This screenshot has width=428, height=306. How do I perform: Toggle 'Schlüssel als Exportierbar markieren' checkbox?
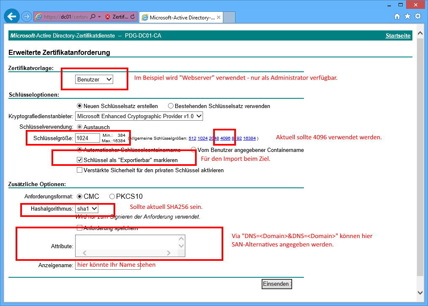(79, 160)
